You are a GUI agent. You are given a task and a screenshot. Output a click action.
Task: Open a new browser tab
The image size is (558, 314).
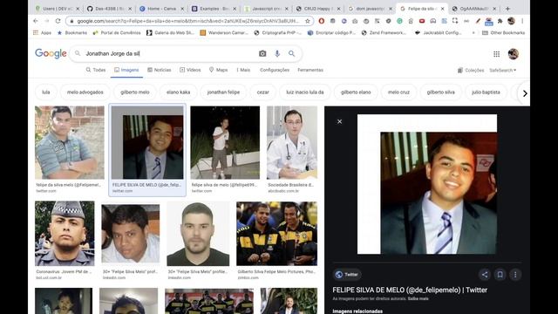(507, 9)
